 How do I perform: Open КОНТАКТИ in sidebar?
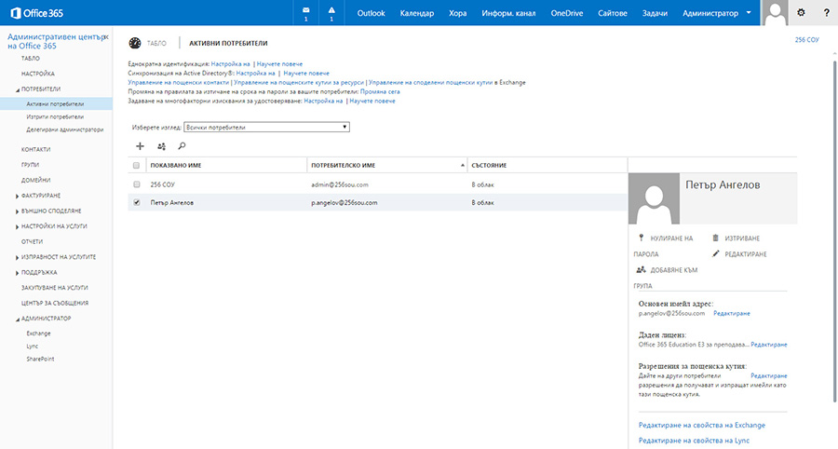click(35, 150)
